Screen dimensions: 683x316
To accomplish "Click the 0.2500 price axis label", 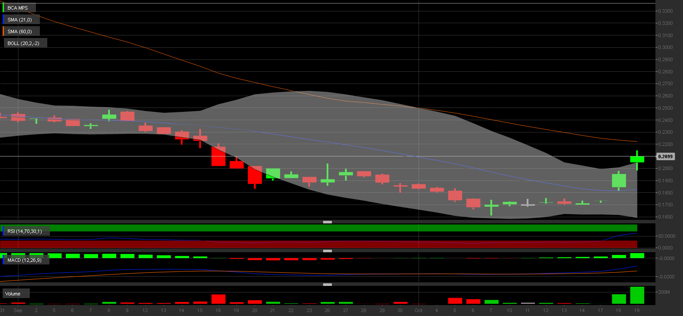I will tap(665, 108).
